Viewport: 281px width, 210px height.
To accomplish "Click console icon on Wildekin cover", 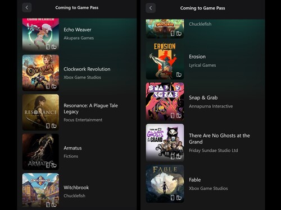I will pos(173,34).
